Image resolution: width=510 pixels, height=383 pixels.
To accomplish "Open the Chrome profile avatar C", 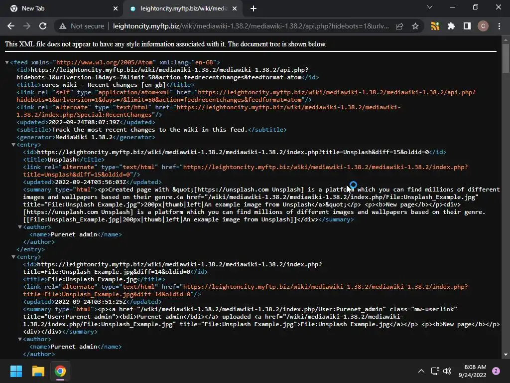I will pyautogui.click(x=483, y=26).
